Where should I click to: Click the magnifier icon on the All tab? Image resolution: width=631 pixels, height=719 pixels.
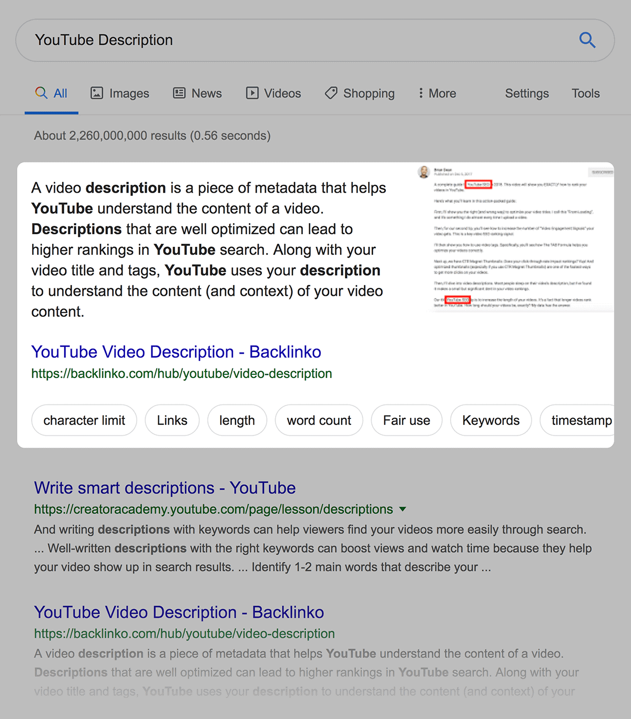point(41,93)
